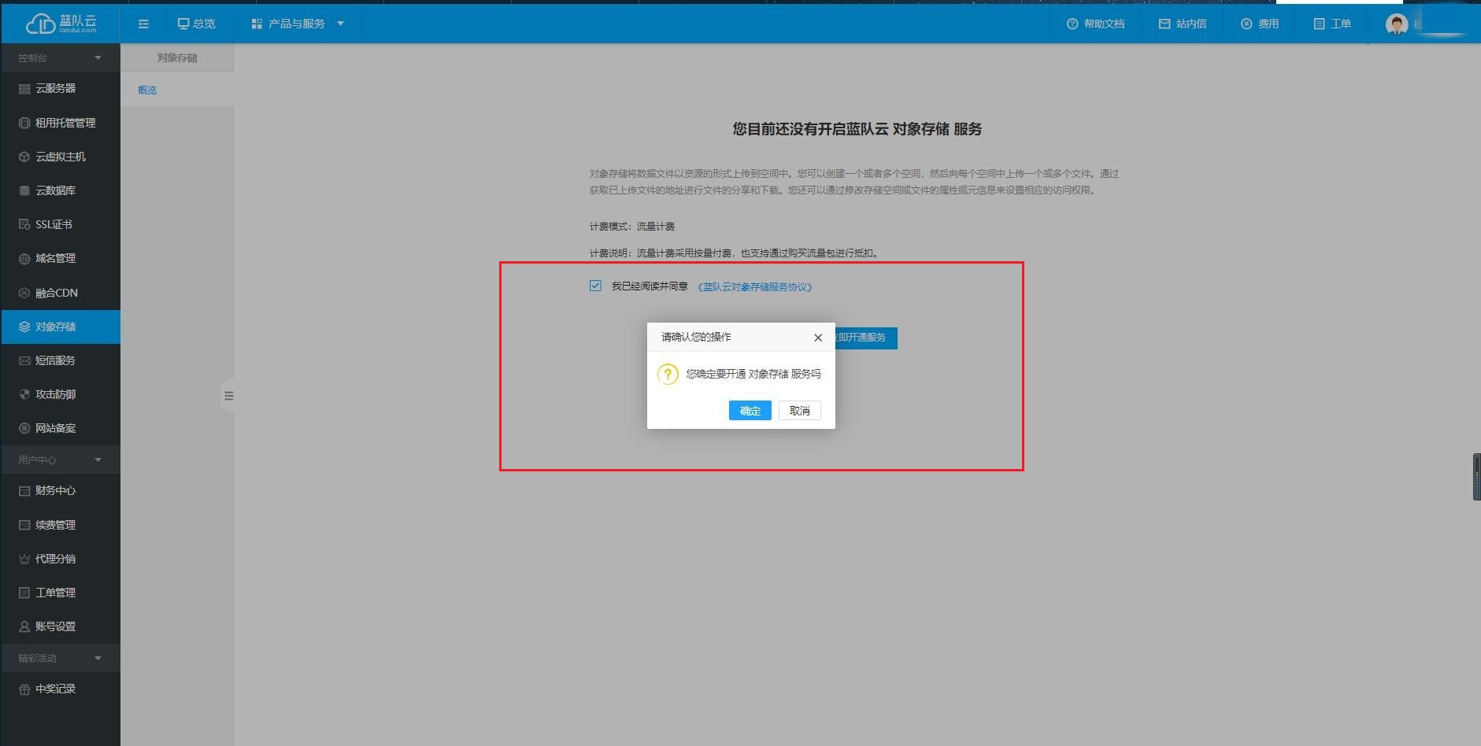Cancel the dialog with 取消 button
This screenshot has height=746, width=1481.
pyautogui.click(x=799, y=411)
